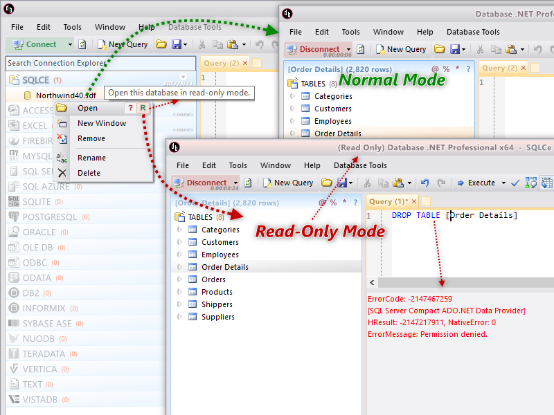This screenshot has width=554, height=415.
Task: Choose Delete in the context menu
Action: tap(89, 173)
